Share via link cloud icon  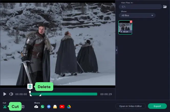36,107
